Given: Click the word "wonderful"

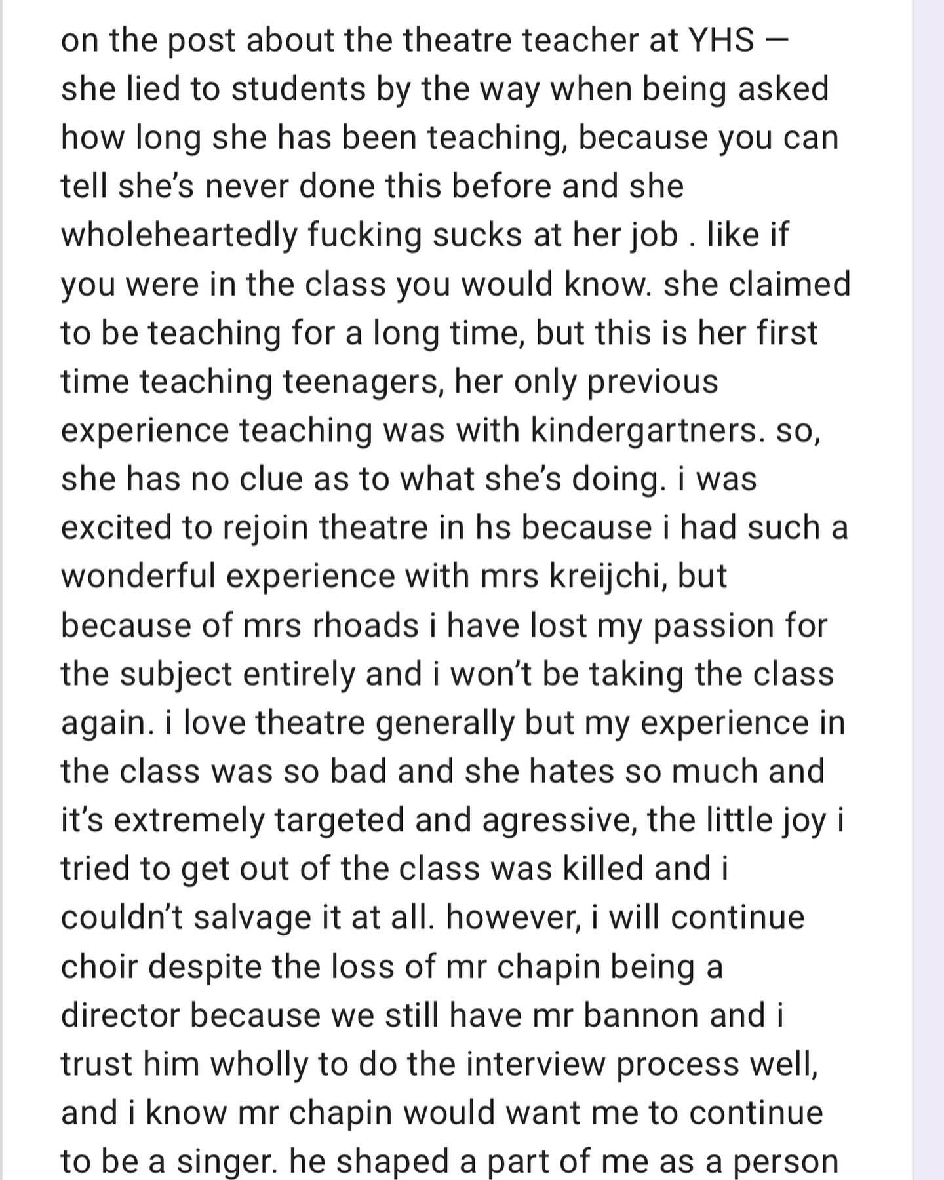Looking at the screenshot, I should coord(138,576).
